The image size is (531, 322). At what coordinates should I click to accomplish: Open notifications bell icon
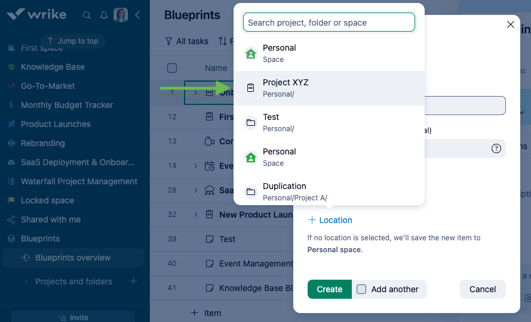[x=104, y=15]
